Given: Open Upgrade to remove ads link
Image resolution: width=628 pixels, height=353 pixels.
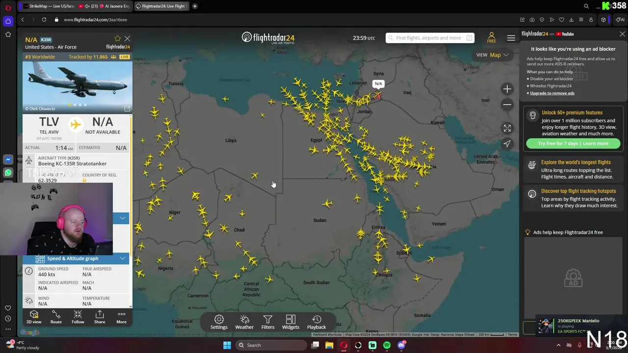Looking at the screenshot, I should (552, 93).
